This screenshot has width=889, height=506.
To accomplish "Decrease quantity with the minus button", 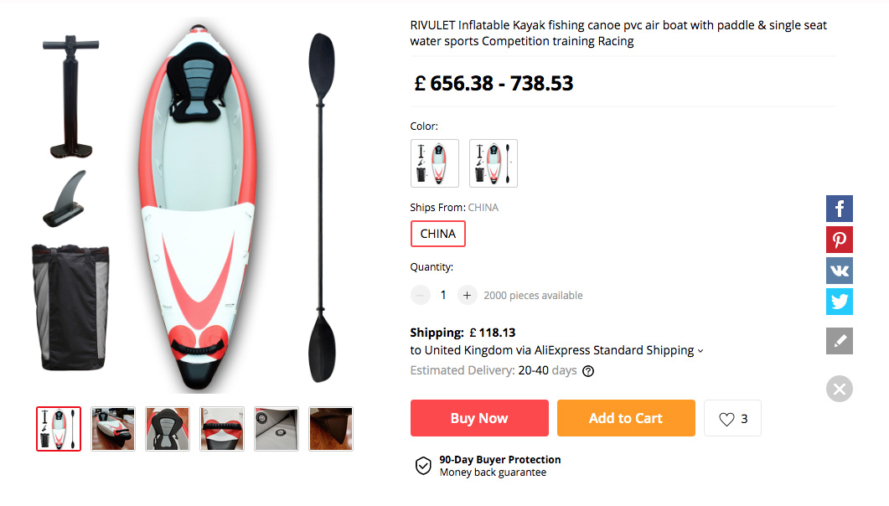I will (x=421, y=295).
